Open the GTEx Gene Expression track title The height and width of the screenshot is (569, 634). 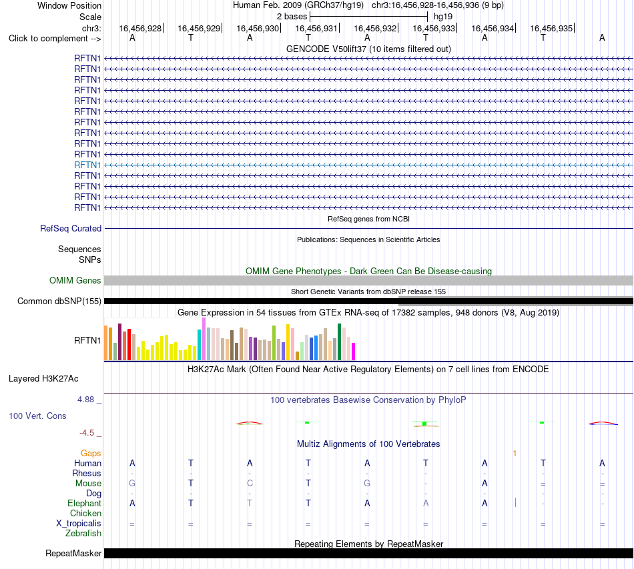[368, 312]
